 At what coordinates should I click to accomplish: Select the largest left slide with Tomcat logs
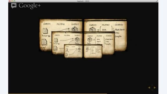tap(46, 35)
